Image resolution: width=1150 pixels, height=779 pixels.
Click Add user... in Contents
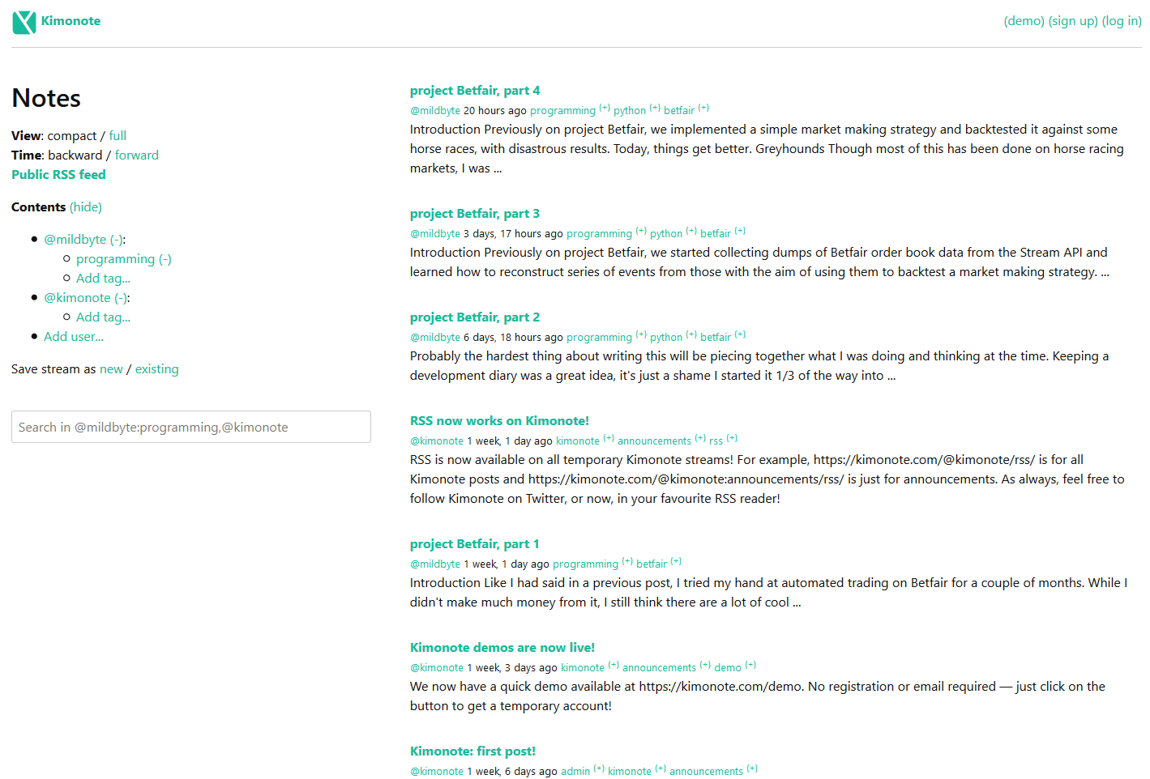click(x=74, y=337)
